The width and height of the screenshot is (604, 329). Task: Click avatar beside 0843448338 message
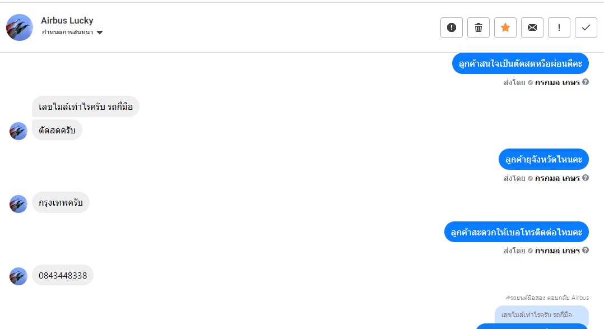point(18,276)
